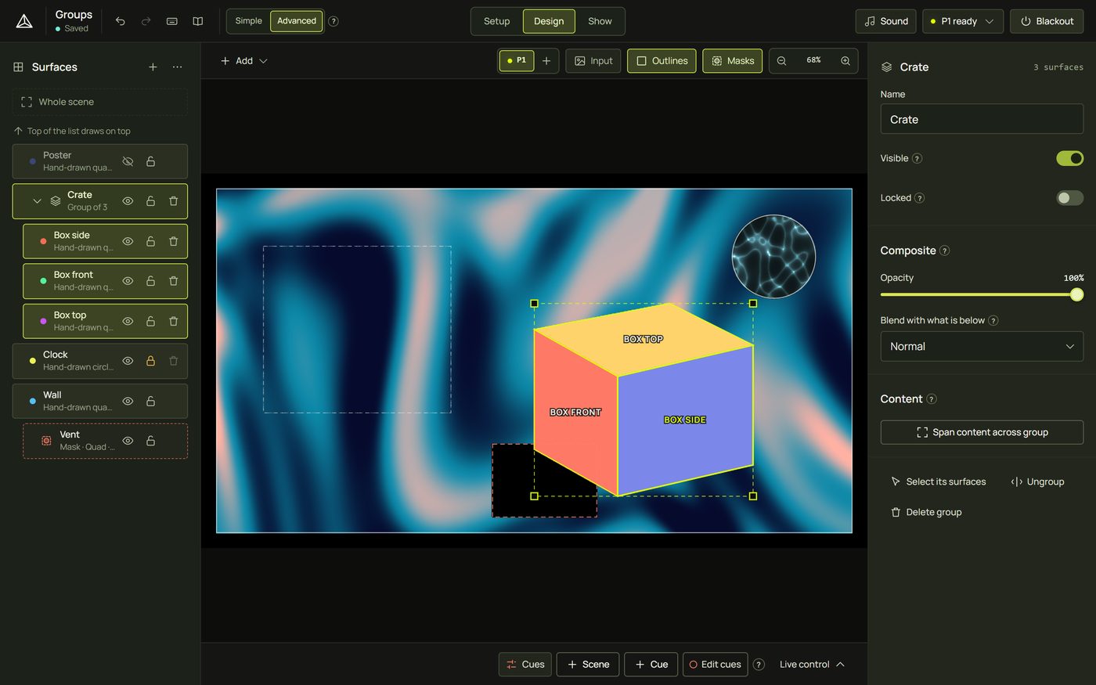Open the blend mode Normal dropdown
The height and width of the screenshot is (685, 1096).
pyautogui.click(x=982, y=346)
